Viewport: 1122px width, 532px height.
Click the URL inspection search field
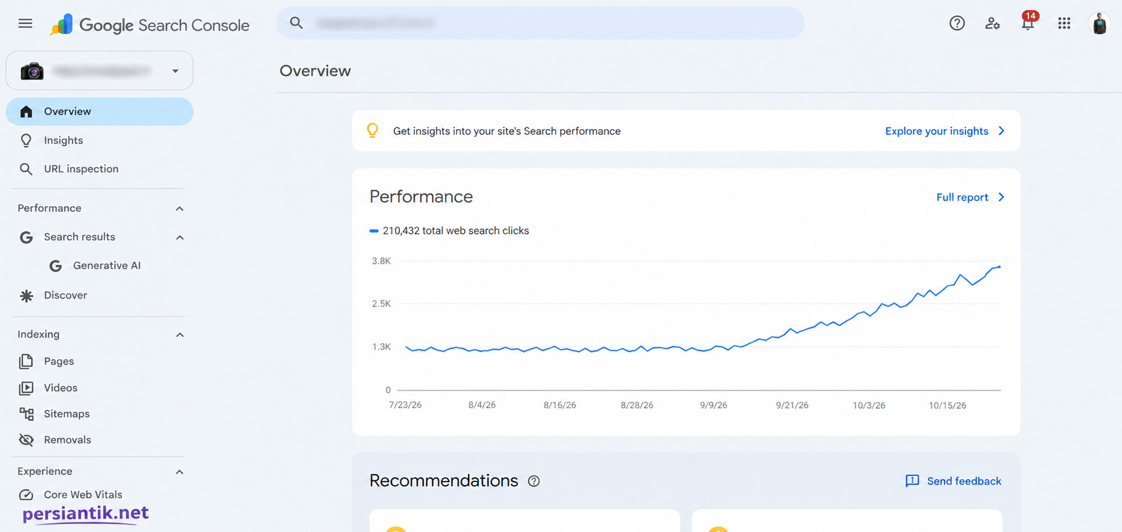coord(540,23)
